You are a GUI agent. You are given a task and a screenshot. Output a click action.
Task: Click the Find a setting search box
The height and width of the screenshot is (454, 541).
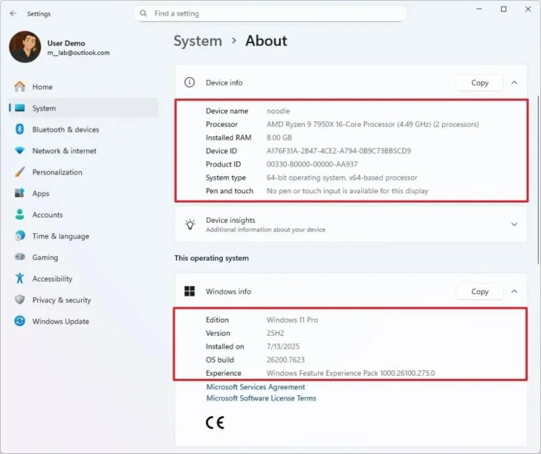tap(270, 14)
